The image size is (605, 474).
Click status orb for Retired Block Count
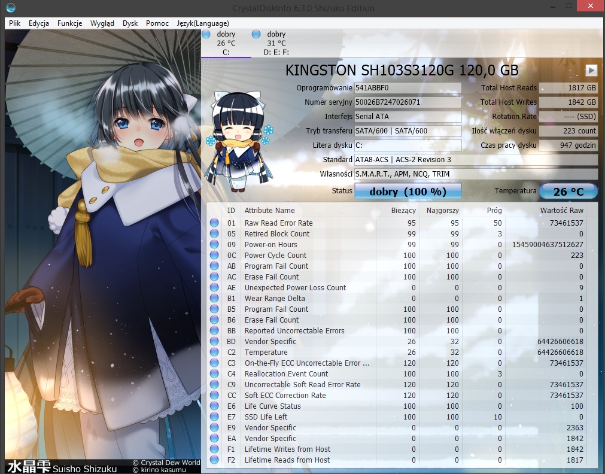tap(214, 233)
